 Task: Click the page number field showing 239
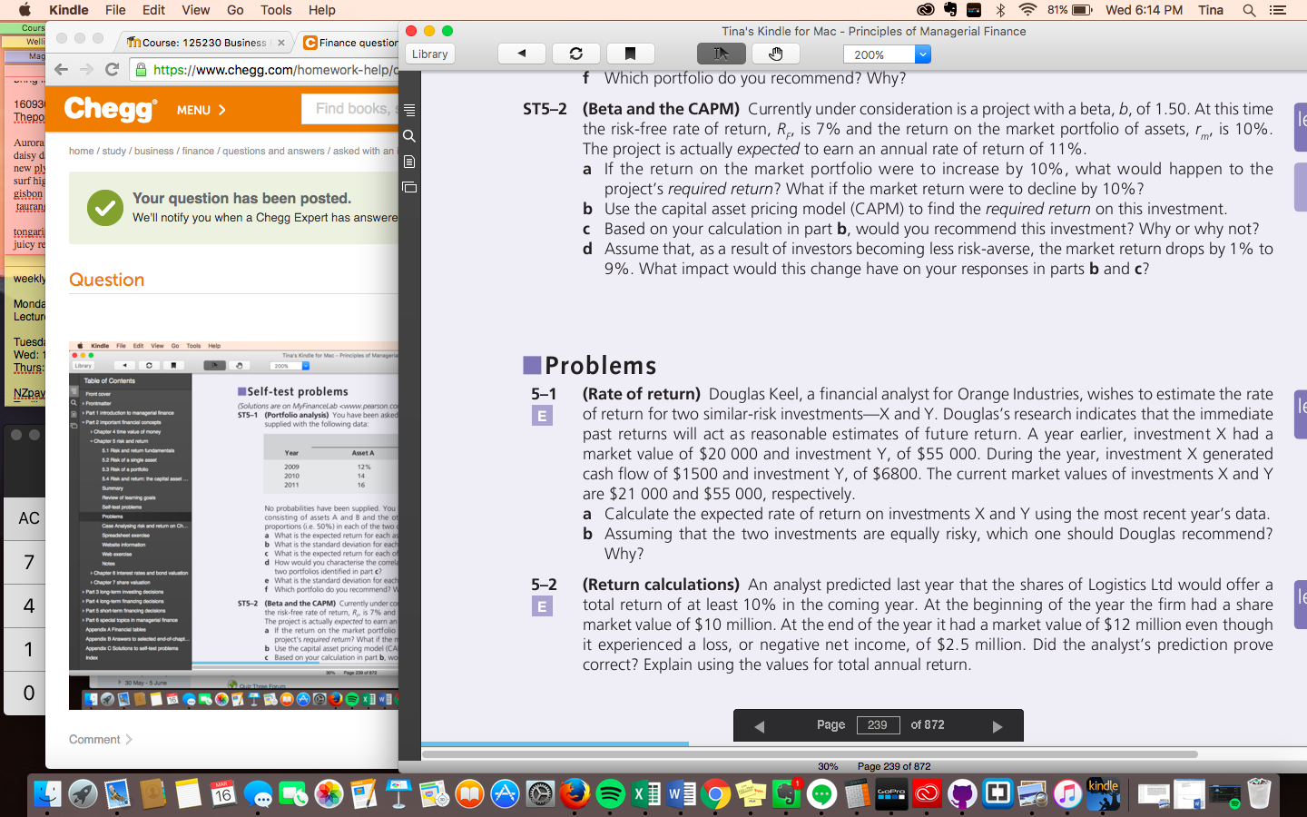878,724
